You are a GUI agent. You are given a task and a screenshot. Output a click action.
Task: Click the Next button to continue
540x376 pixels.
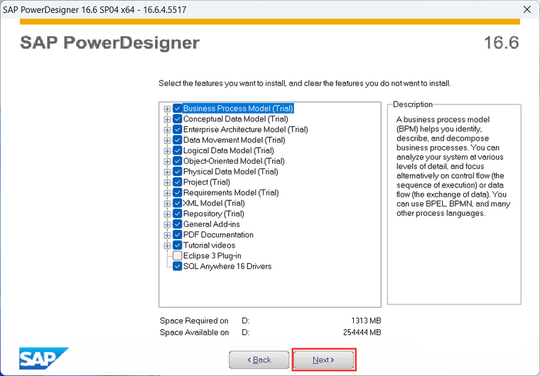[323, 360]
